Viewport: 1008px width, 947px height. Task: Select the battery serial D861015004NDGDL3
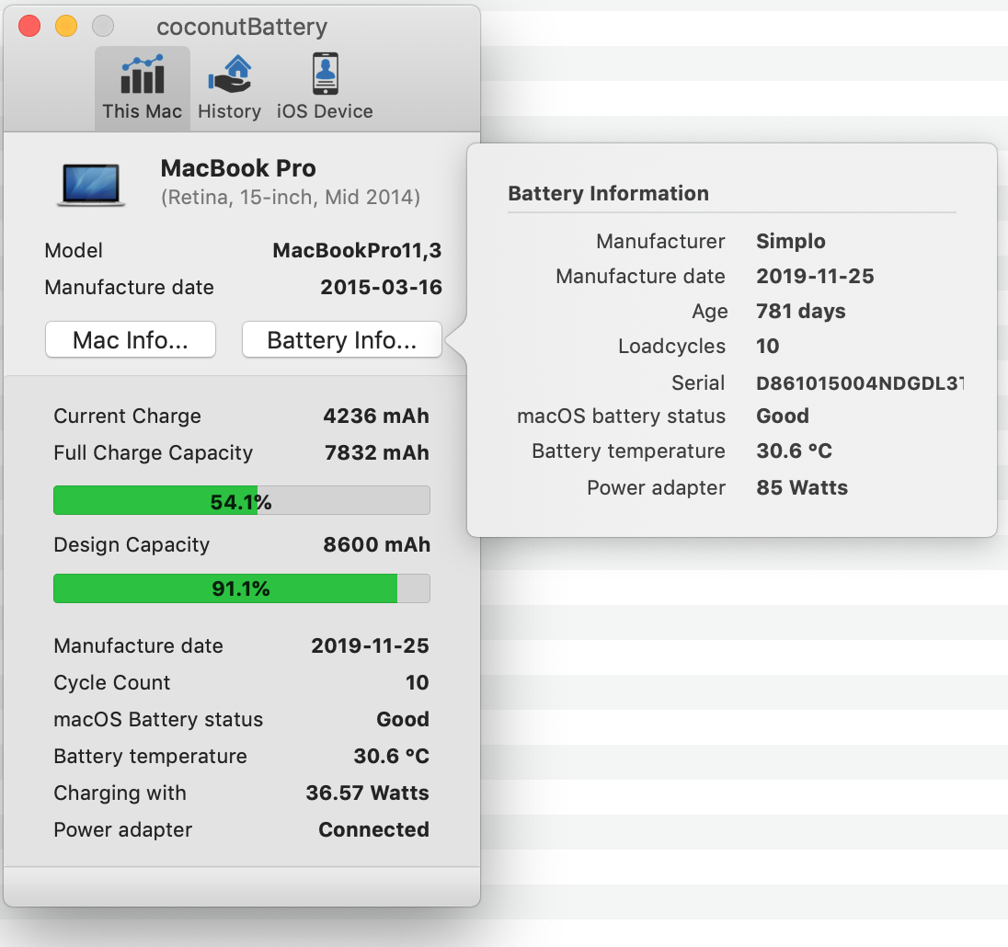point(860,383)
